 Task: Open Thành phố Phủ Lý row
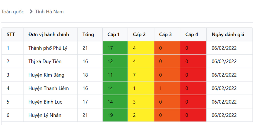click(x=48, y=48)
